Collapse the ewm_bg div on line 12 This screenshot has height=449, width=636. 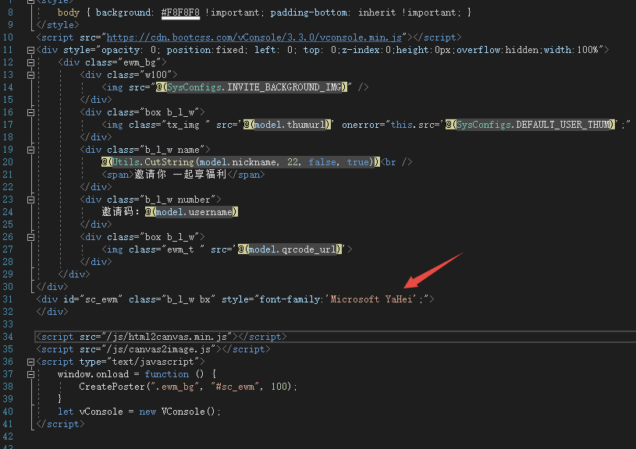coord(30,63)
